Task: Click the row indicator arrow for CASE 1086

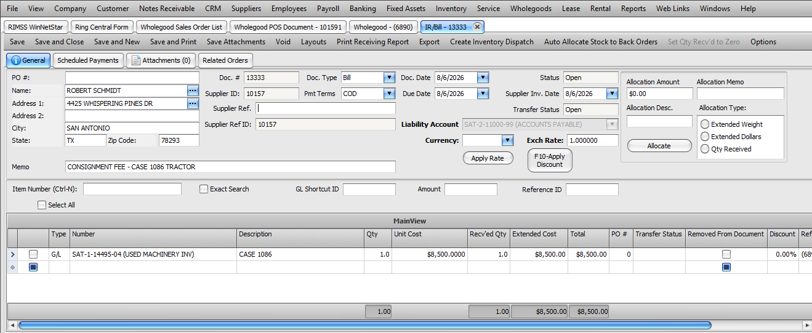Action: click(x=13, y=254)
